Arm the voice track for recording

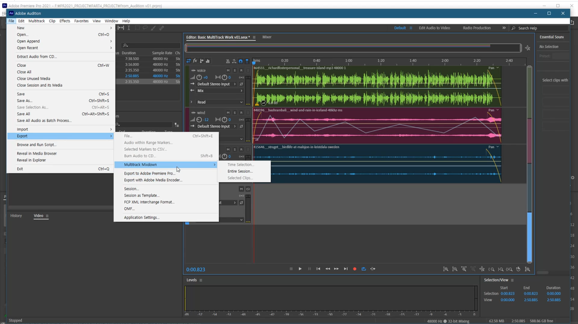tap(241, 70)
